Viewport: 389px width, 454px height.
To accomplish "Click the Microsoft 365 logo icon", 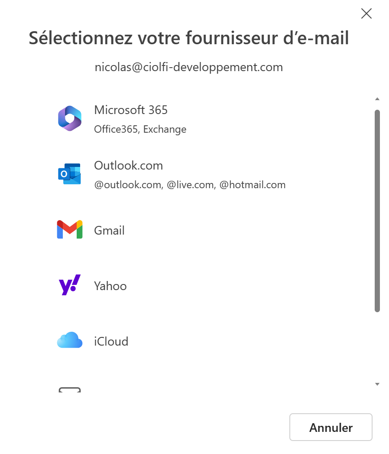I will coord(70,118).
